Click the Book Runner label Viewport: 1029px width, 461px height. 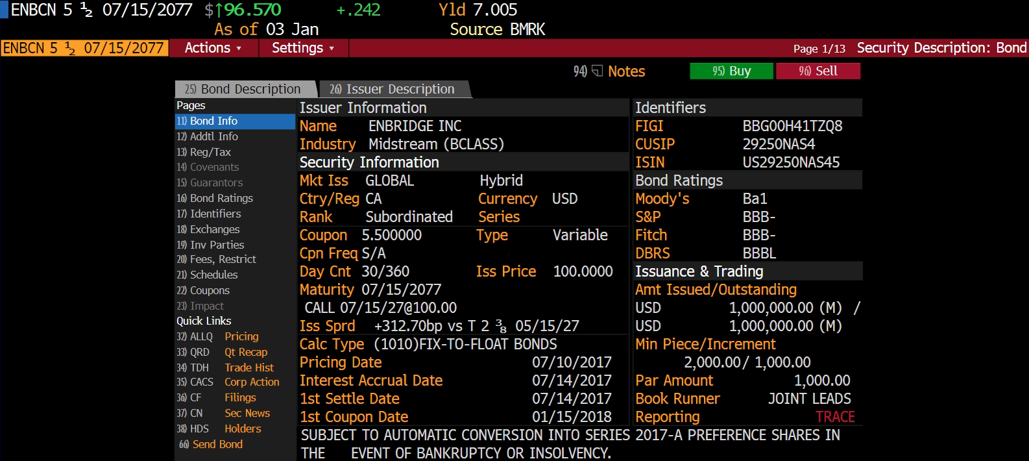[678, 399]
